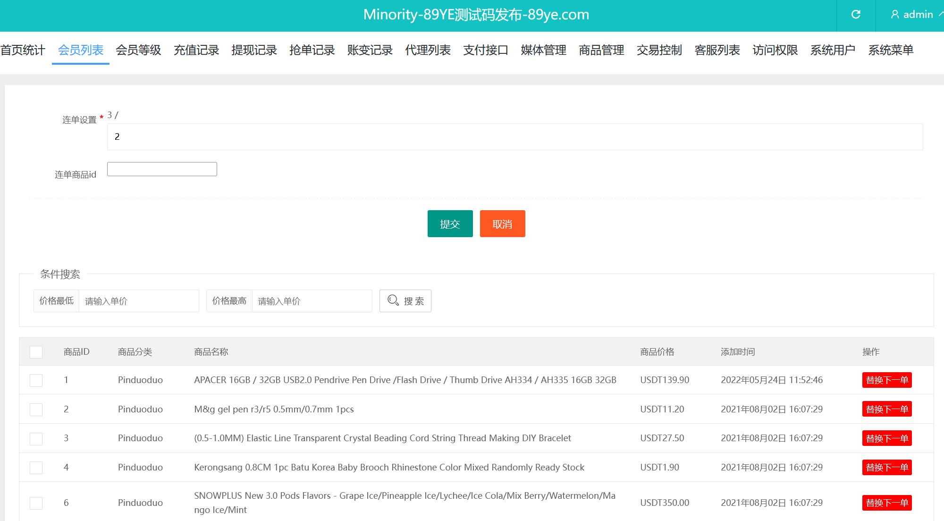Focus the 连单商品id input box

point(162,169)
